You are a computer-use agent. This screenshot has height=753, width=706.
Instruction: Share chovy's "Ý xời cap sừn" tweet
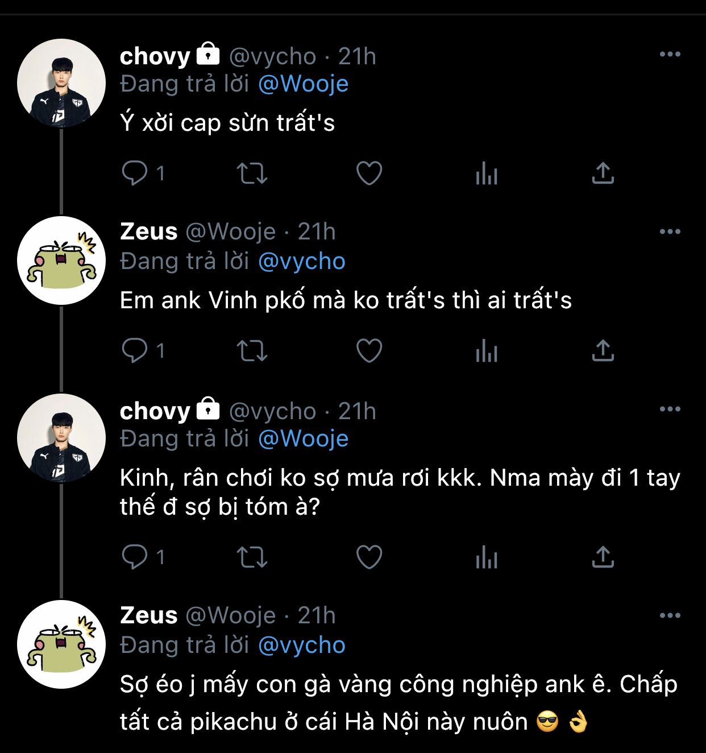pos(603,173)
